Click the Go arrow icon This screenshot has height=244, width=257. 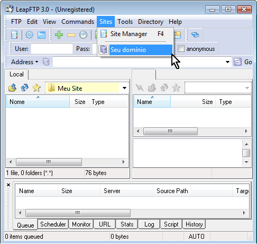[237, 62]
